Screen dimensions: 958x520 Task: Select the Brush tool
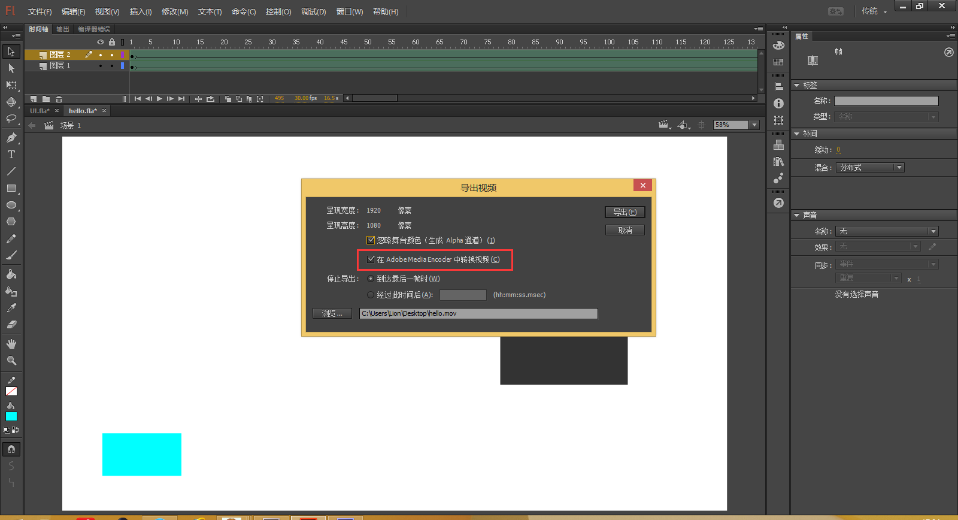[11, 255]
